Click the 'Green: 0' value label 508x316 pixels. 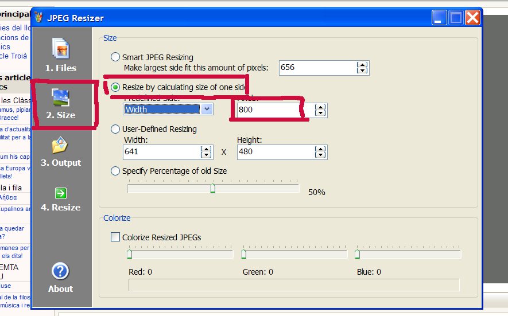click(x=258, y=272)
